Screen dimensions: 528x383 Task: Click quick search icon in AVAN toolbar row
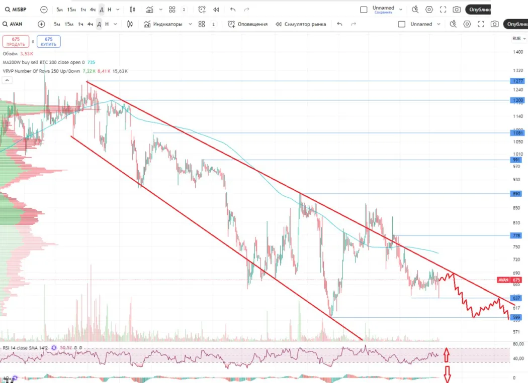[x=453, y=24]
